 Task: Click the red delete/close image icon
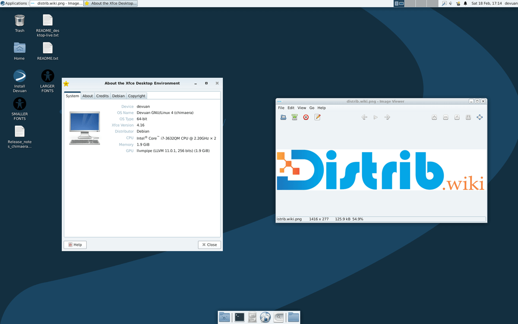click(306, 117)
